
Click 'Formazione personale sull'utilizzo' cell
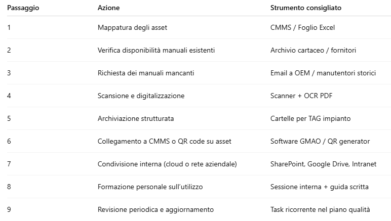pyautogui.click(x=150, y=187)
